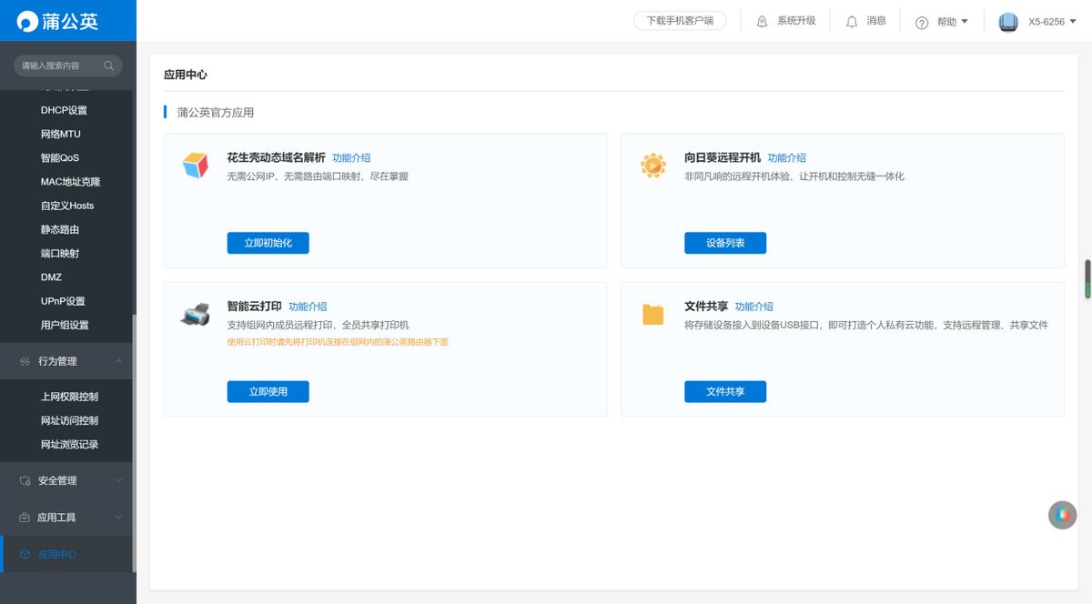Click the 花生壳动态域名解析 app icon
This screenshot has height=604, width=1092.
pyautogui.click(x=196, y=165)
